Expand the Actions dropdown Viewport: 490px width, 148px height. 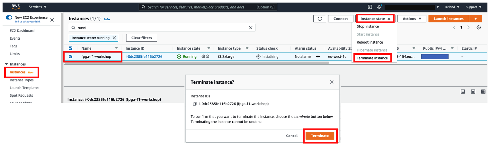412,19
